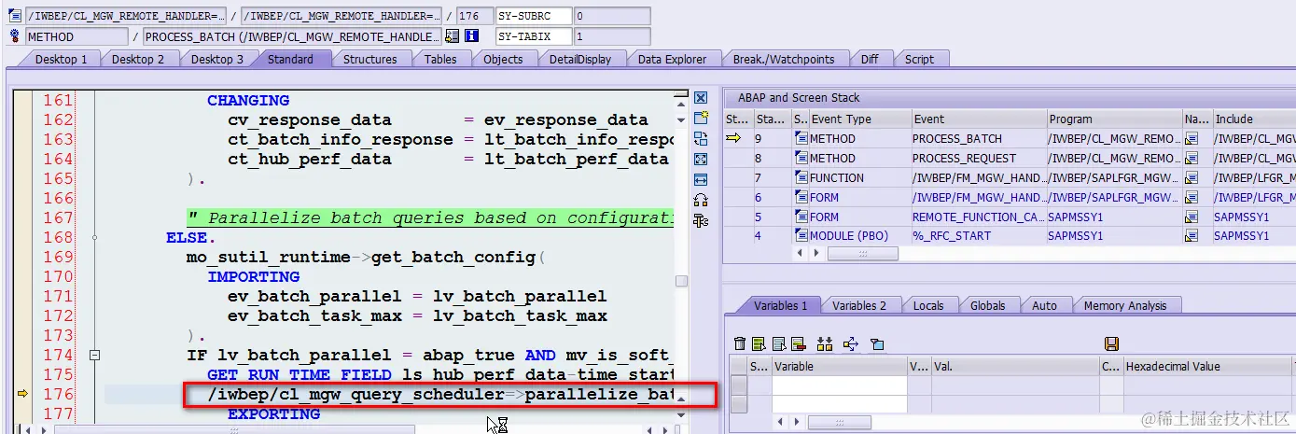1296x434 pixels.
Task: Open the Break./Watchpoints tab
Action: point(783,59)
